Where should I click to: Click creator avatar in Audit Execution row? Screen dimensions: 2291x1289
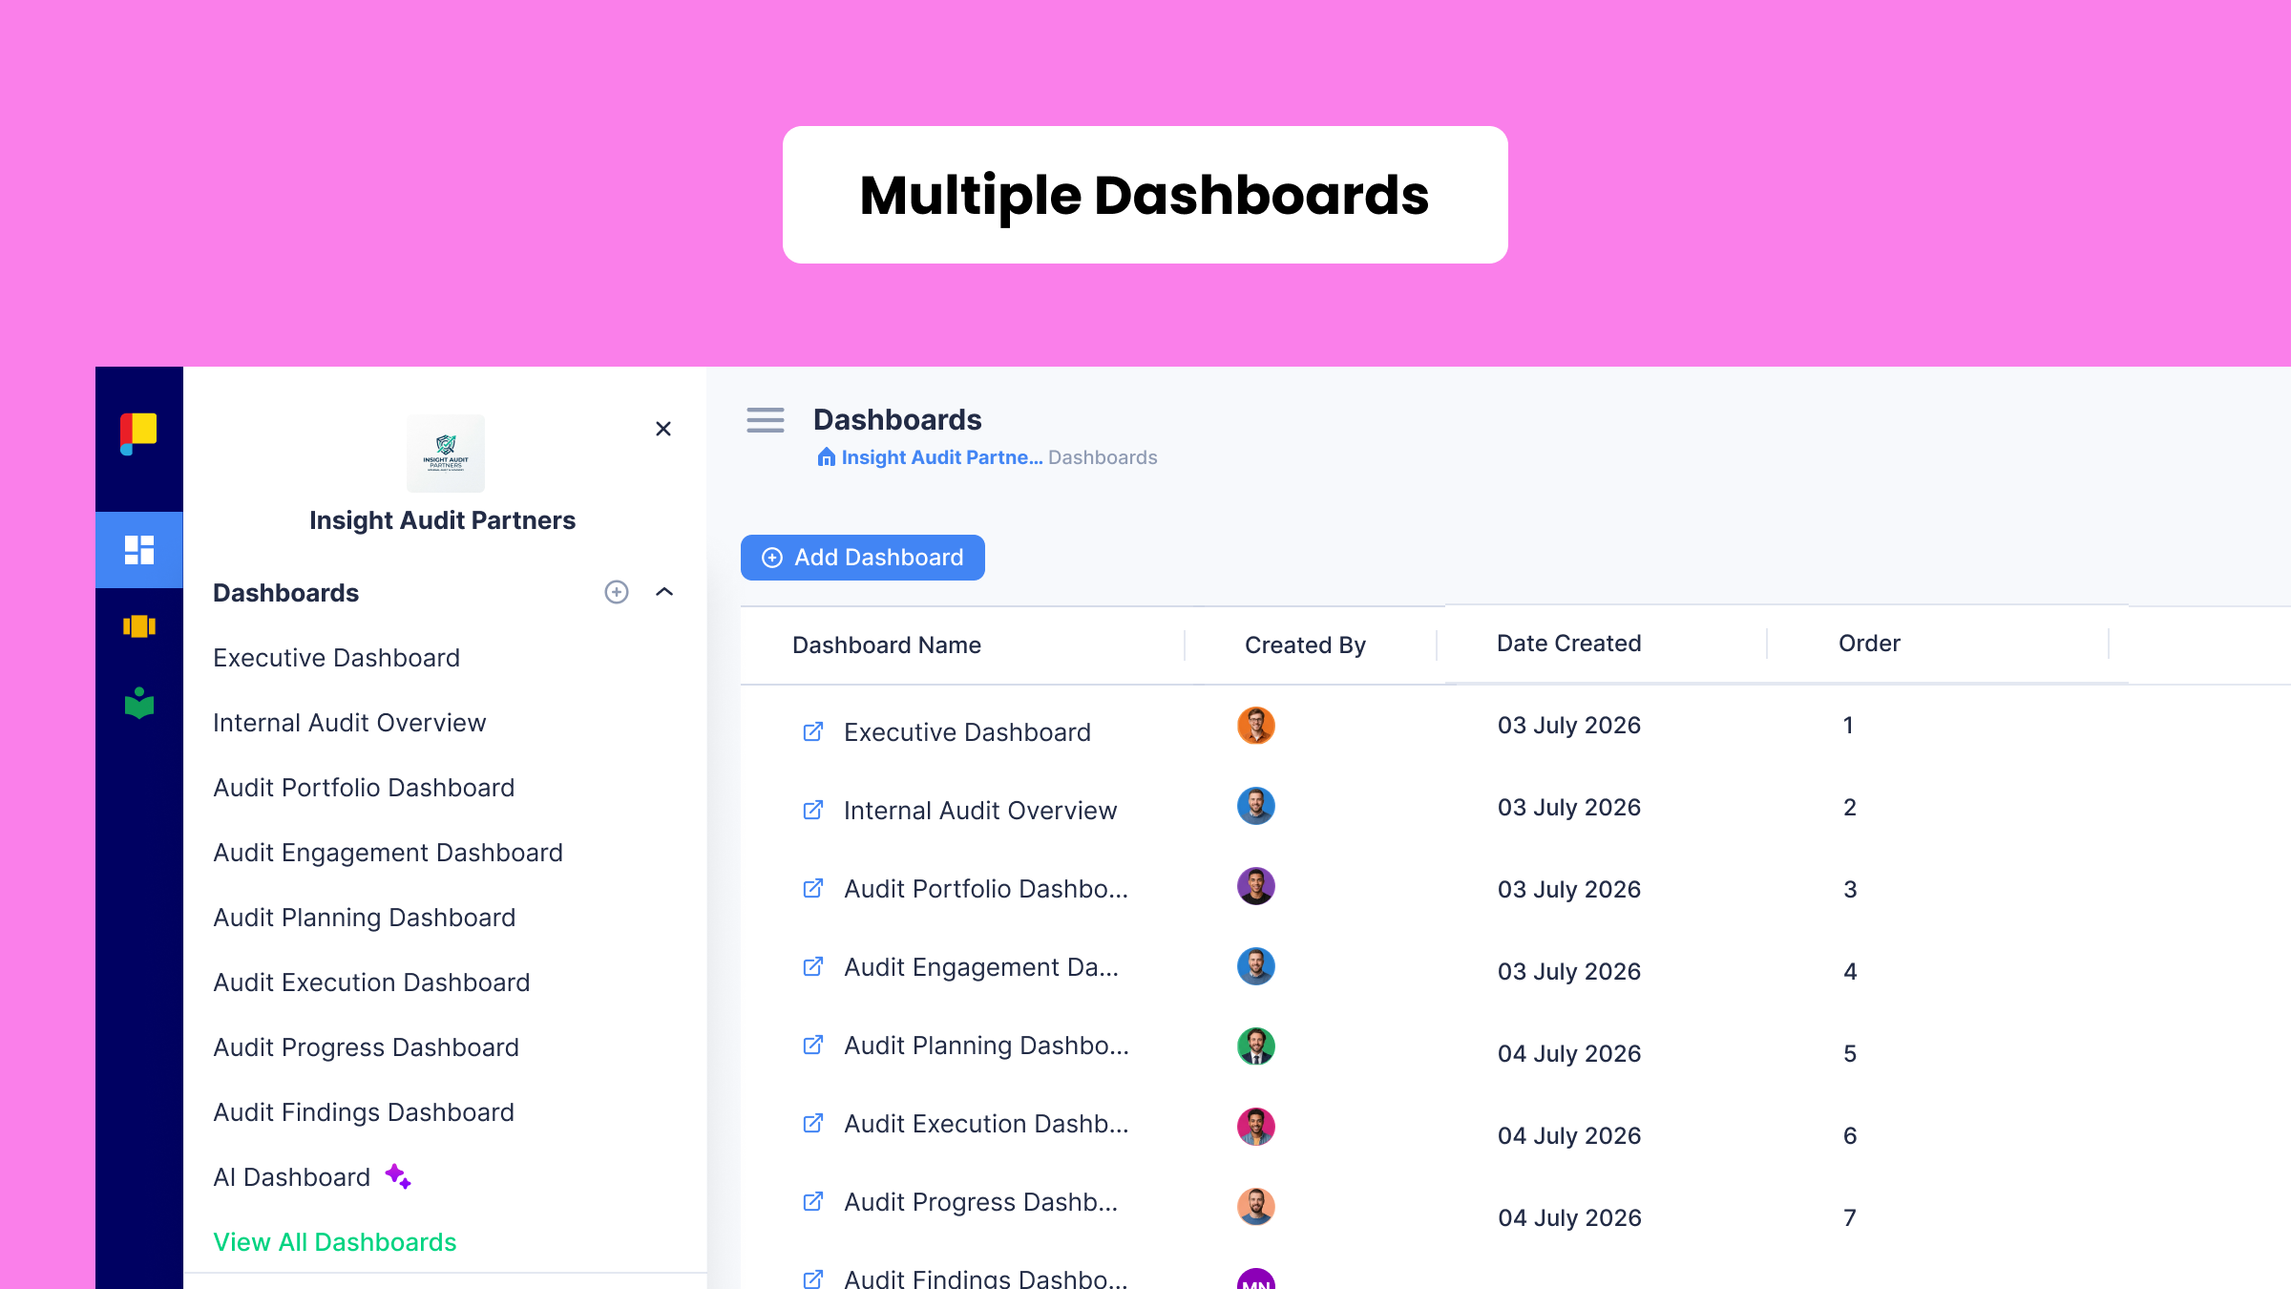1256,1127
